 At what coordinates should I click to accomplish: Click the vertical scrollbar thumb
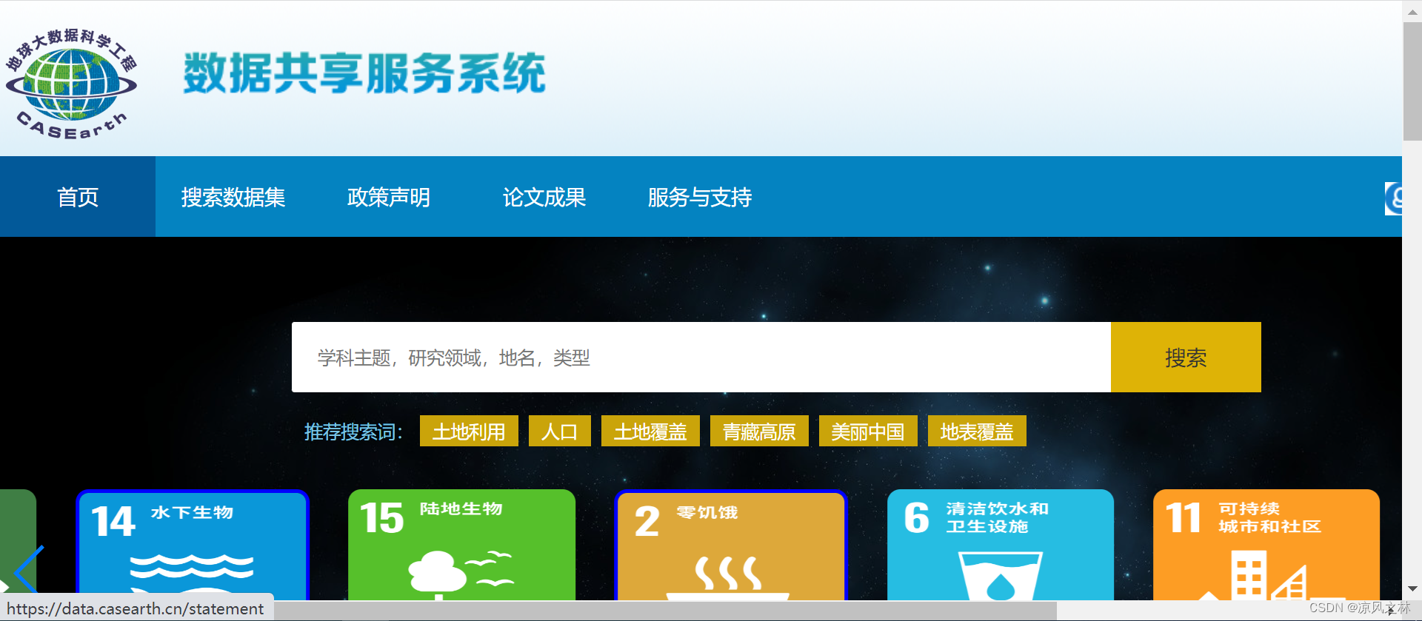[1412, 81]
